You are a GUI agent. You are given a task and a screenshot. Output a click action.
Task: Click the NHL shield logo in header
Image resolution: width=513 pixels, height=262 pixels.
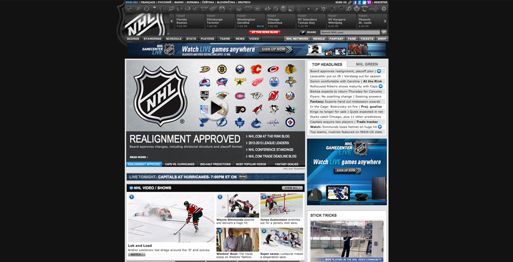(146, 25)
